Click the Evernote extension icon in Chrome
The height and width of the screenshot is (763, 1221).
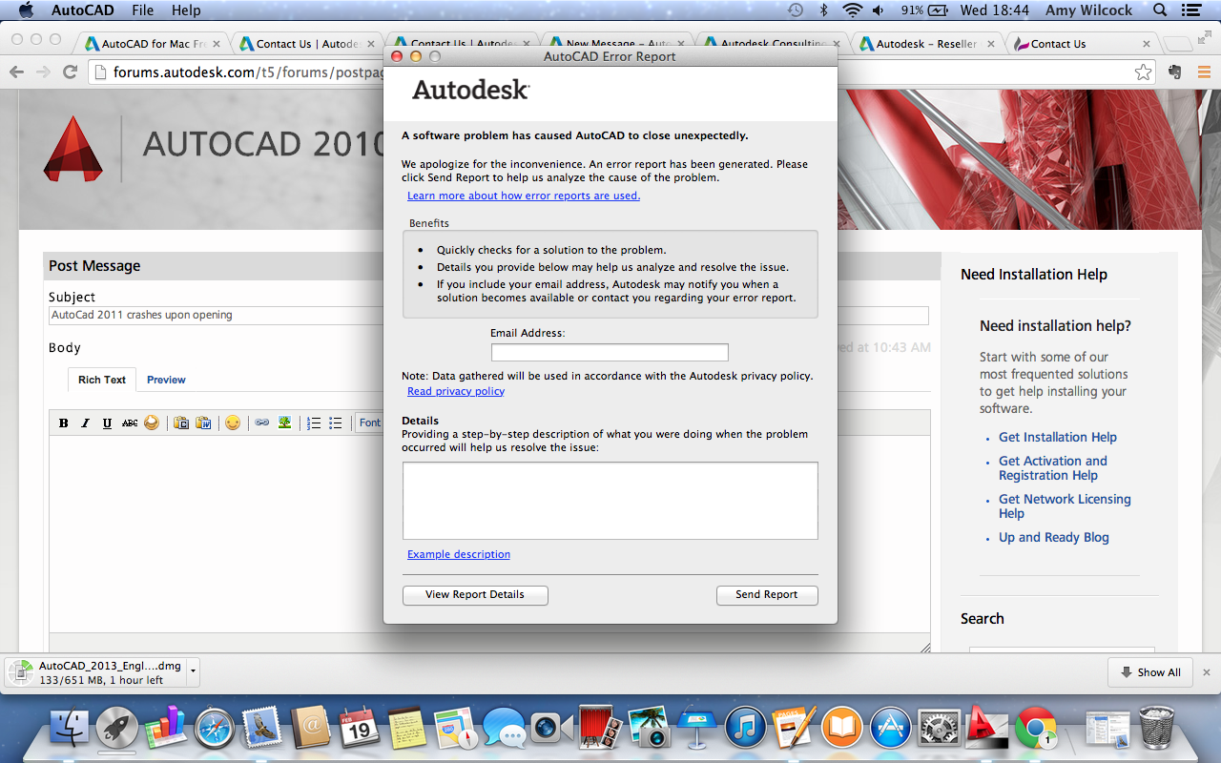(1175, 72)
